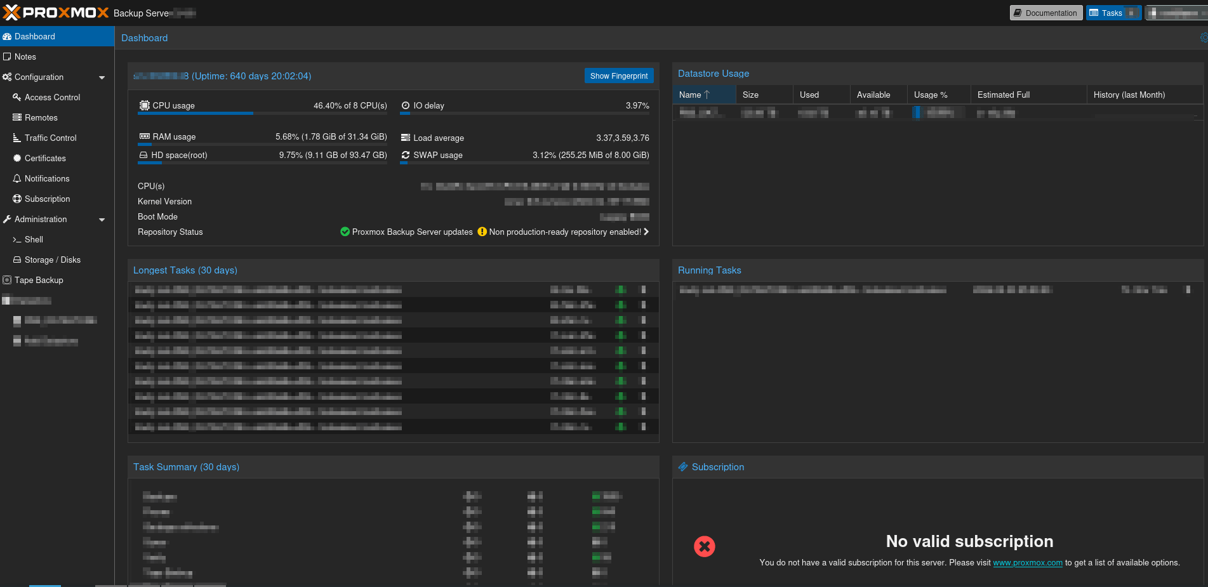Click the Kernel Version label
This screenshot has height=587, width=1208.
164,201
